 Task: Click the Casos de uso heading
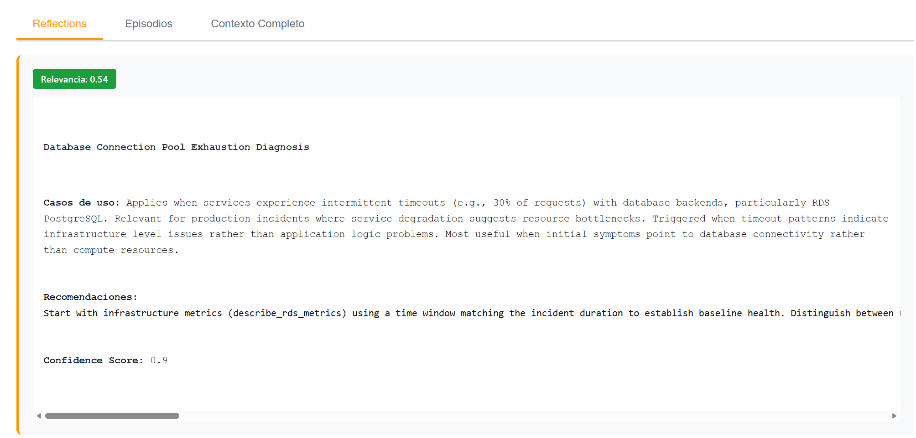click(x=80, y=202)
